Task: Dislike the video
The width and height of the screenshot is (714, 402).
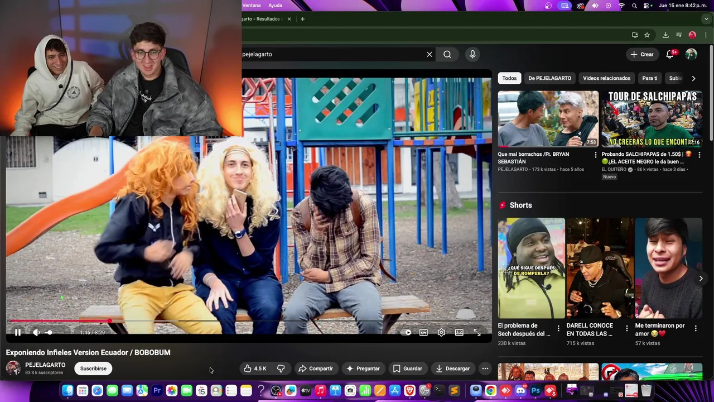Action: pyautogui.click(x=281, y=368)
